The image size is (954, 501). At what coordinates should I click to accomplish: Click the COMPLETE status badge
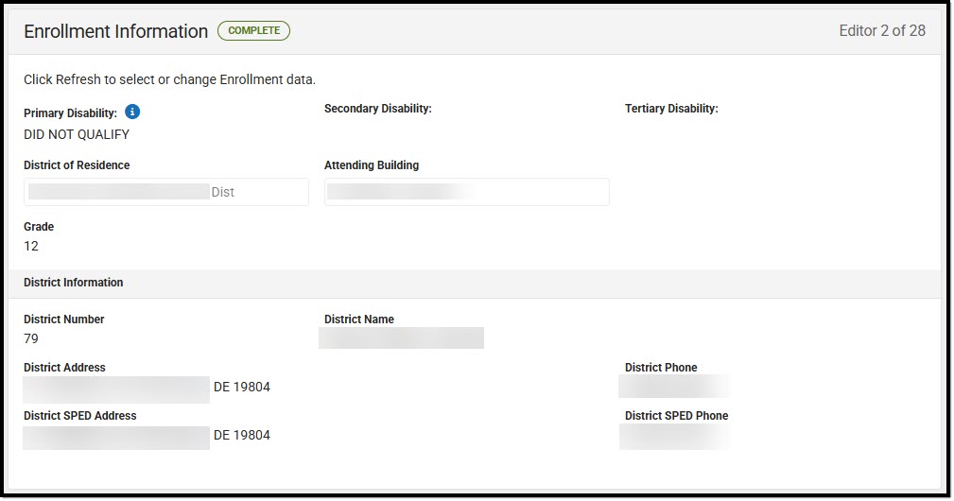[x=253, y=30]
